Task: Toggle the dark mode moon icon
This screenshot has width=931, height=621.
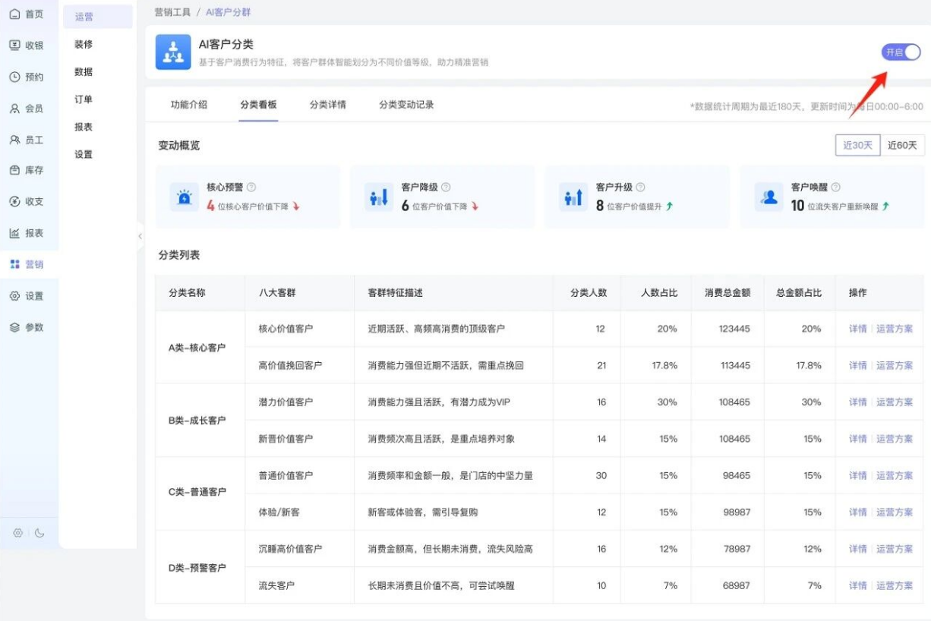Action: [39, 533]
